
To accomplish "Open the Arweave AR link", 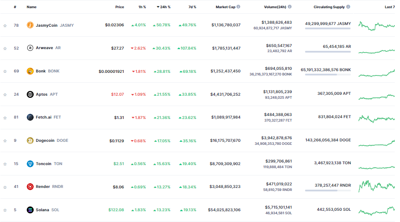I will [48, 48].
